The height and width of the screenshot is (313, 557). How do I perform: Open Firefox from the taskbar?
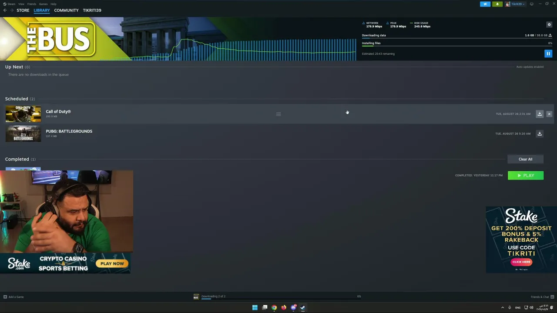coord(284,308)
